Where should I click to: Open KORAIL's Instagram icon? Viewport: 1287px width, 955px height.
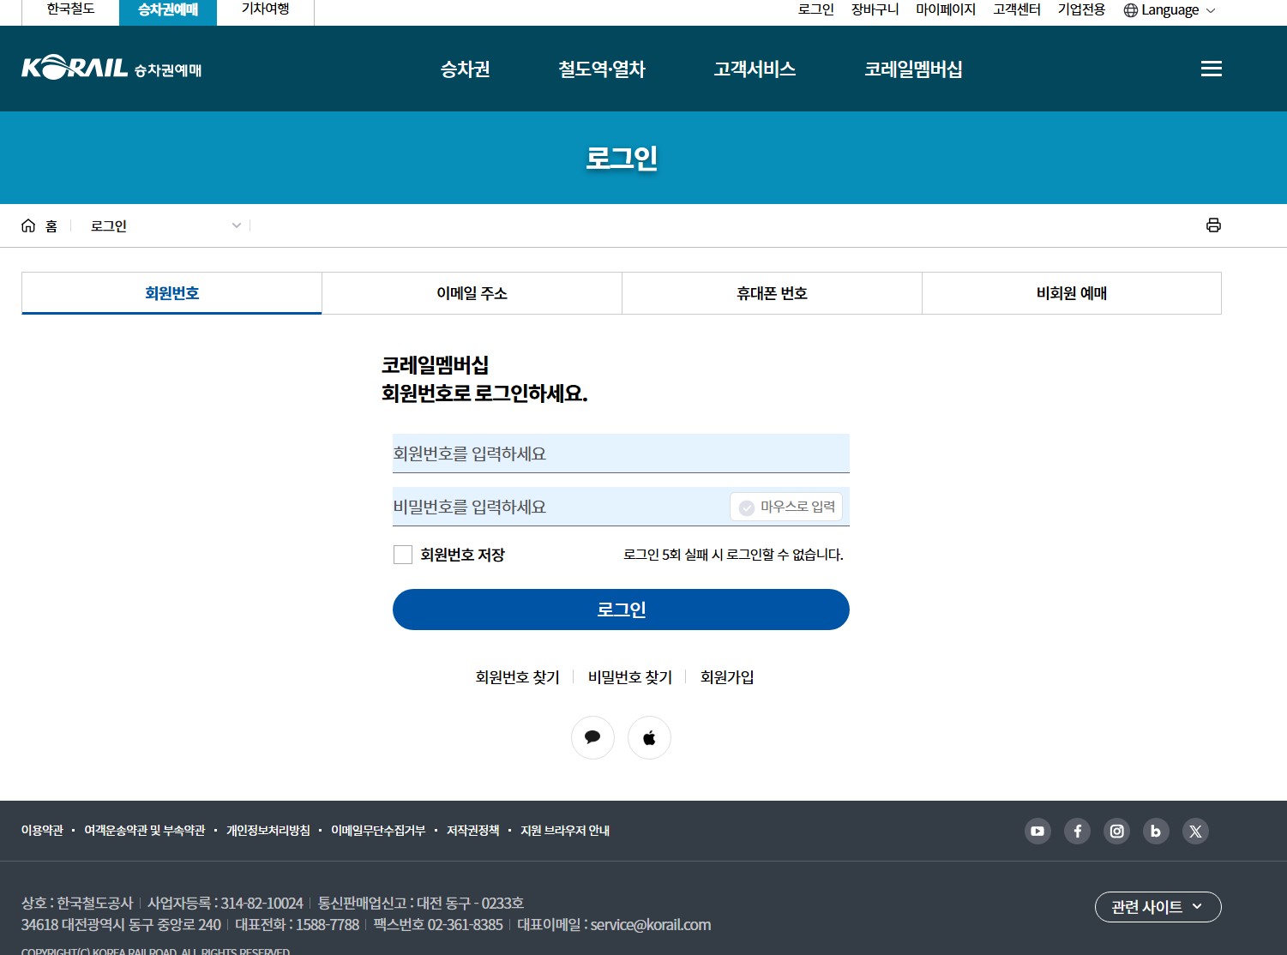[1116, 831]
